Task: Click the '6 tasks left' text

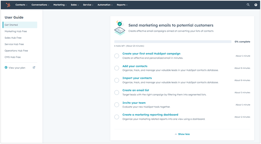Action: pyautogui.click(x=119, y=46)
